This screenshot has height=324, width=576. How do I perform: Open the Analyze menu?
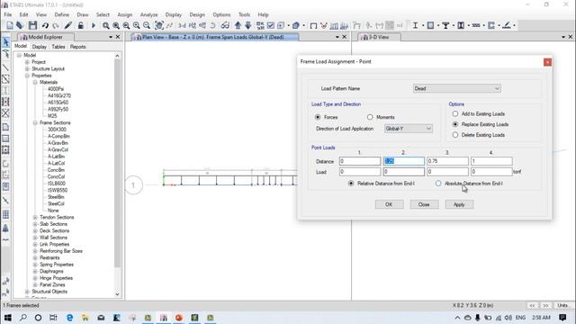pos(148,14)
